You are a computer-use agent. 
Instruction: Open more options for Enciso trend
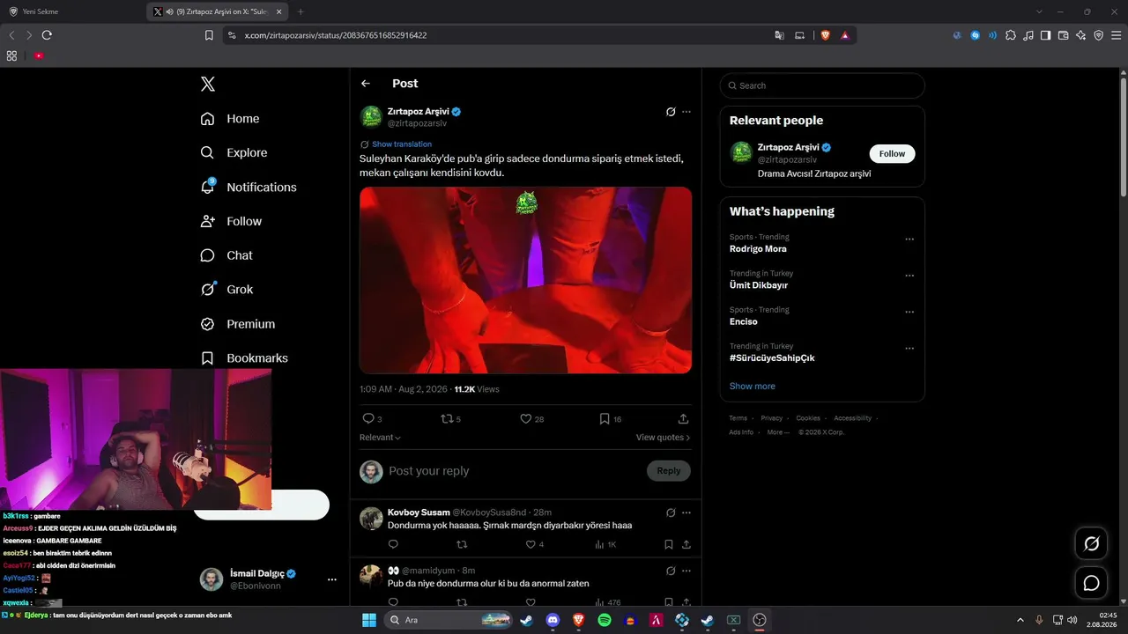tap(909, 313)
